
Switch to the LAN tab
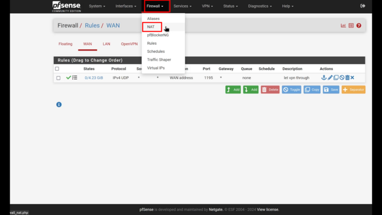[107, 44]
